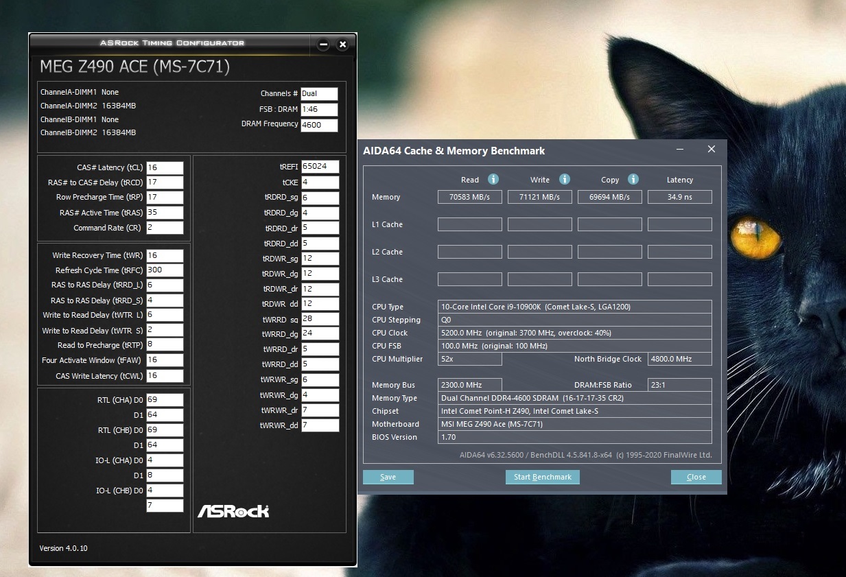
Task: Click the tCKE value field
Action: point(320,182)
